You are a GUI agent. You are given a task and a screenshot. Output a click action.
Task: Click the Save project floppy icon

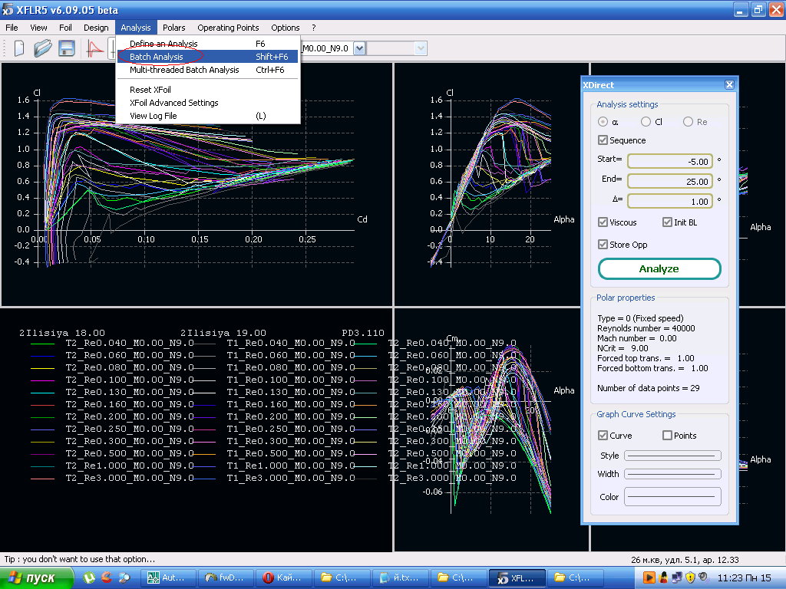66,48
